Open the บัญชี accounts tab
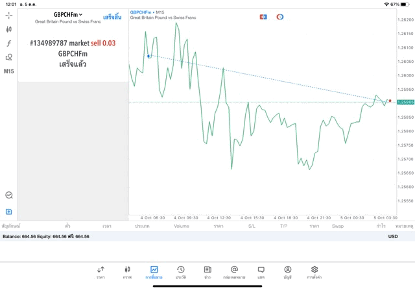Image resolution: width=415 pixels, height=290 pixels. [x=288, y=272]
